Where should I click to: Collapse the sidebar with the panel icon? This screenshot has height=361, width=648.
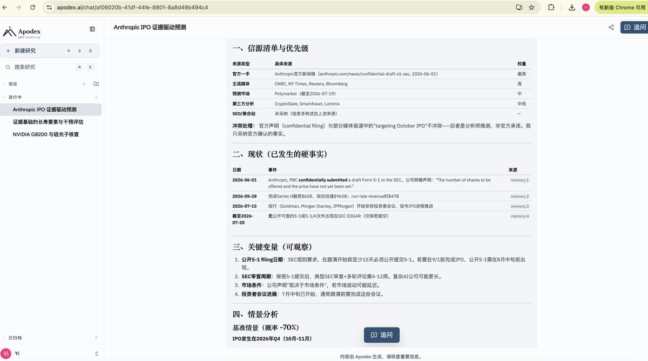tap(92, 29)
